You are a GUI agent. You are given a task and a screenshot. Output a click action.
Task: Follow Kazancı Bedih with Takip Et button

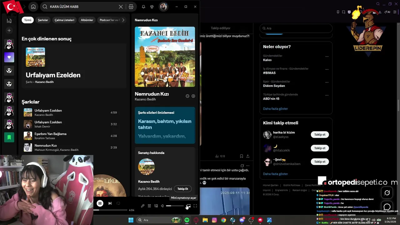(183, 189)
